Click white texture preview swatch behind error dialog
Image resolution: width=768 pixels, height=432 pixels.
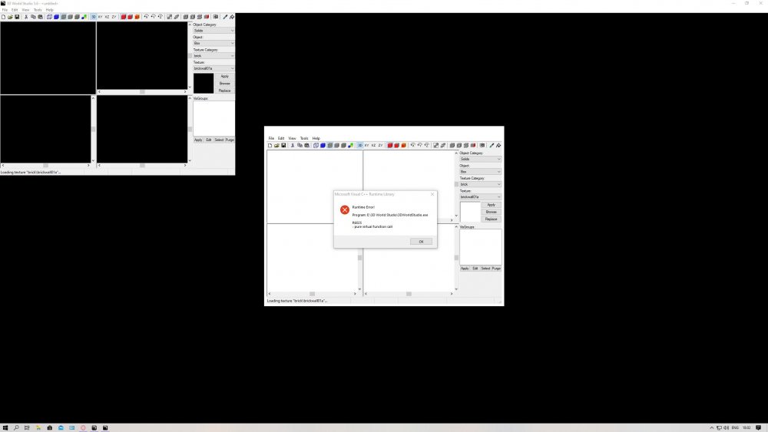470,212
